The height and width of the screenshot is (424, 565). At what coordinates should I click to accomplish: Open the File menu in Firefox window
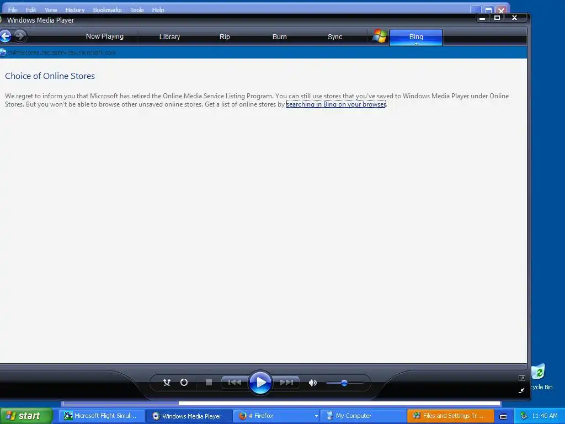pos(13,10)
